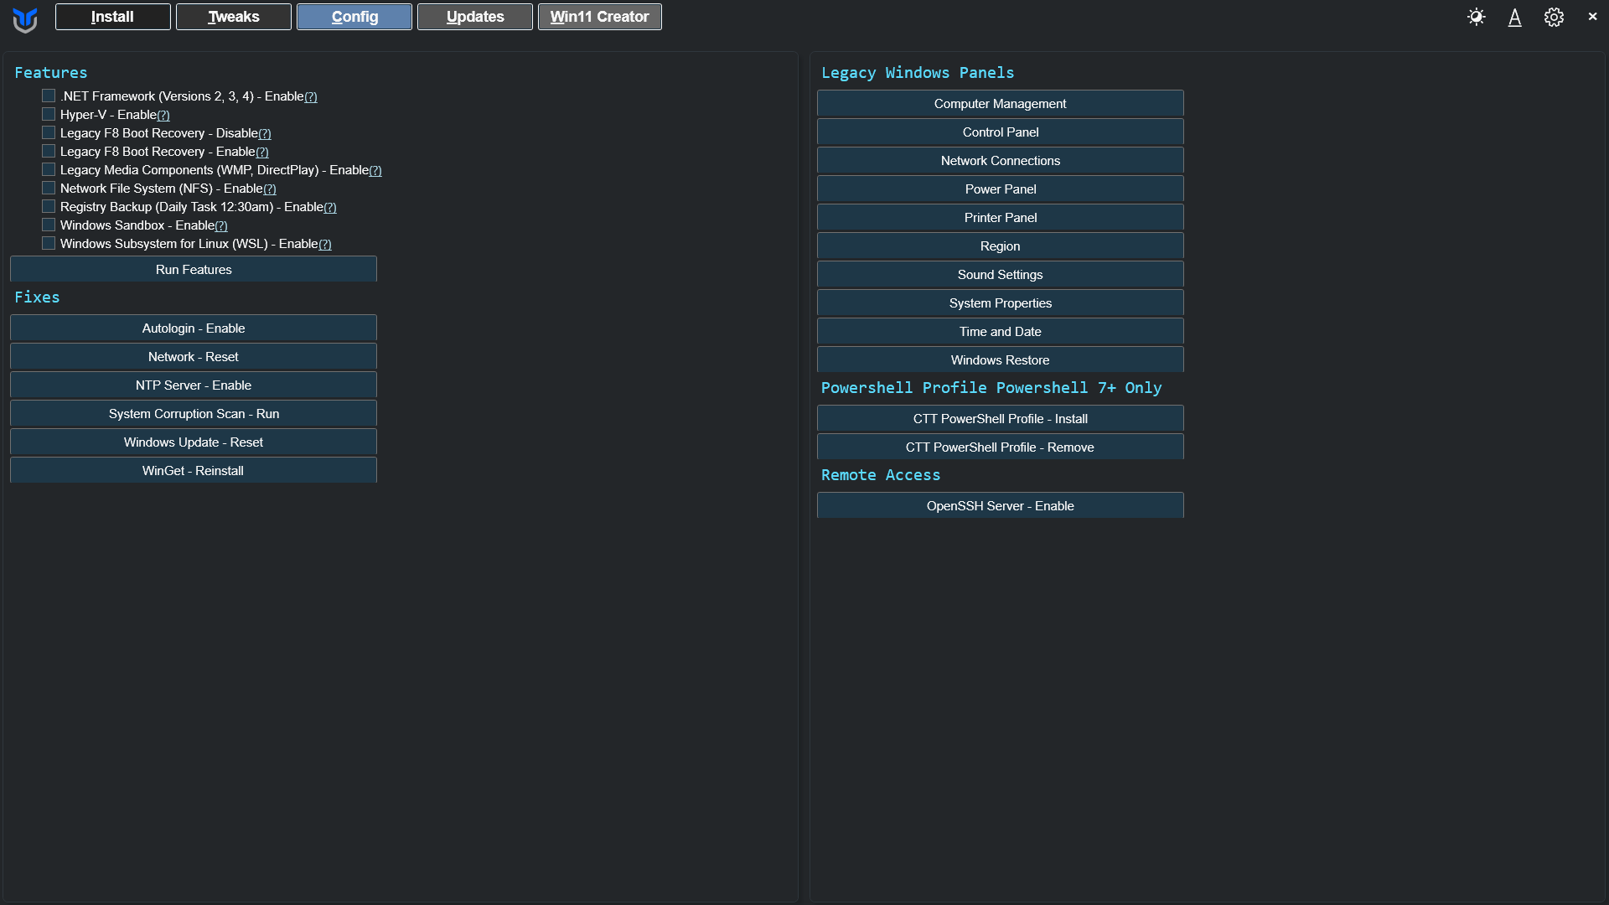Click the Run Features button

(x=194, y=270)
